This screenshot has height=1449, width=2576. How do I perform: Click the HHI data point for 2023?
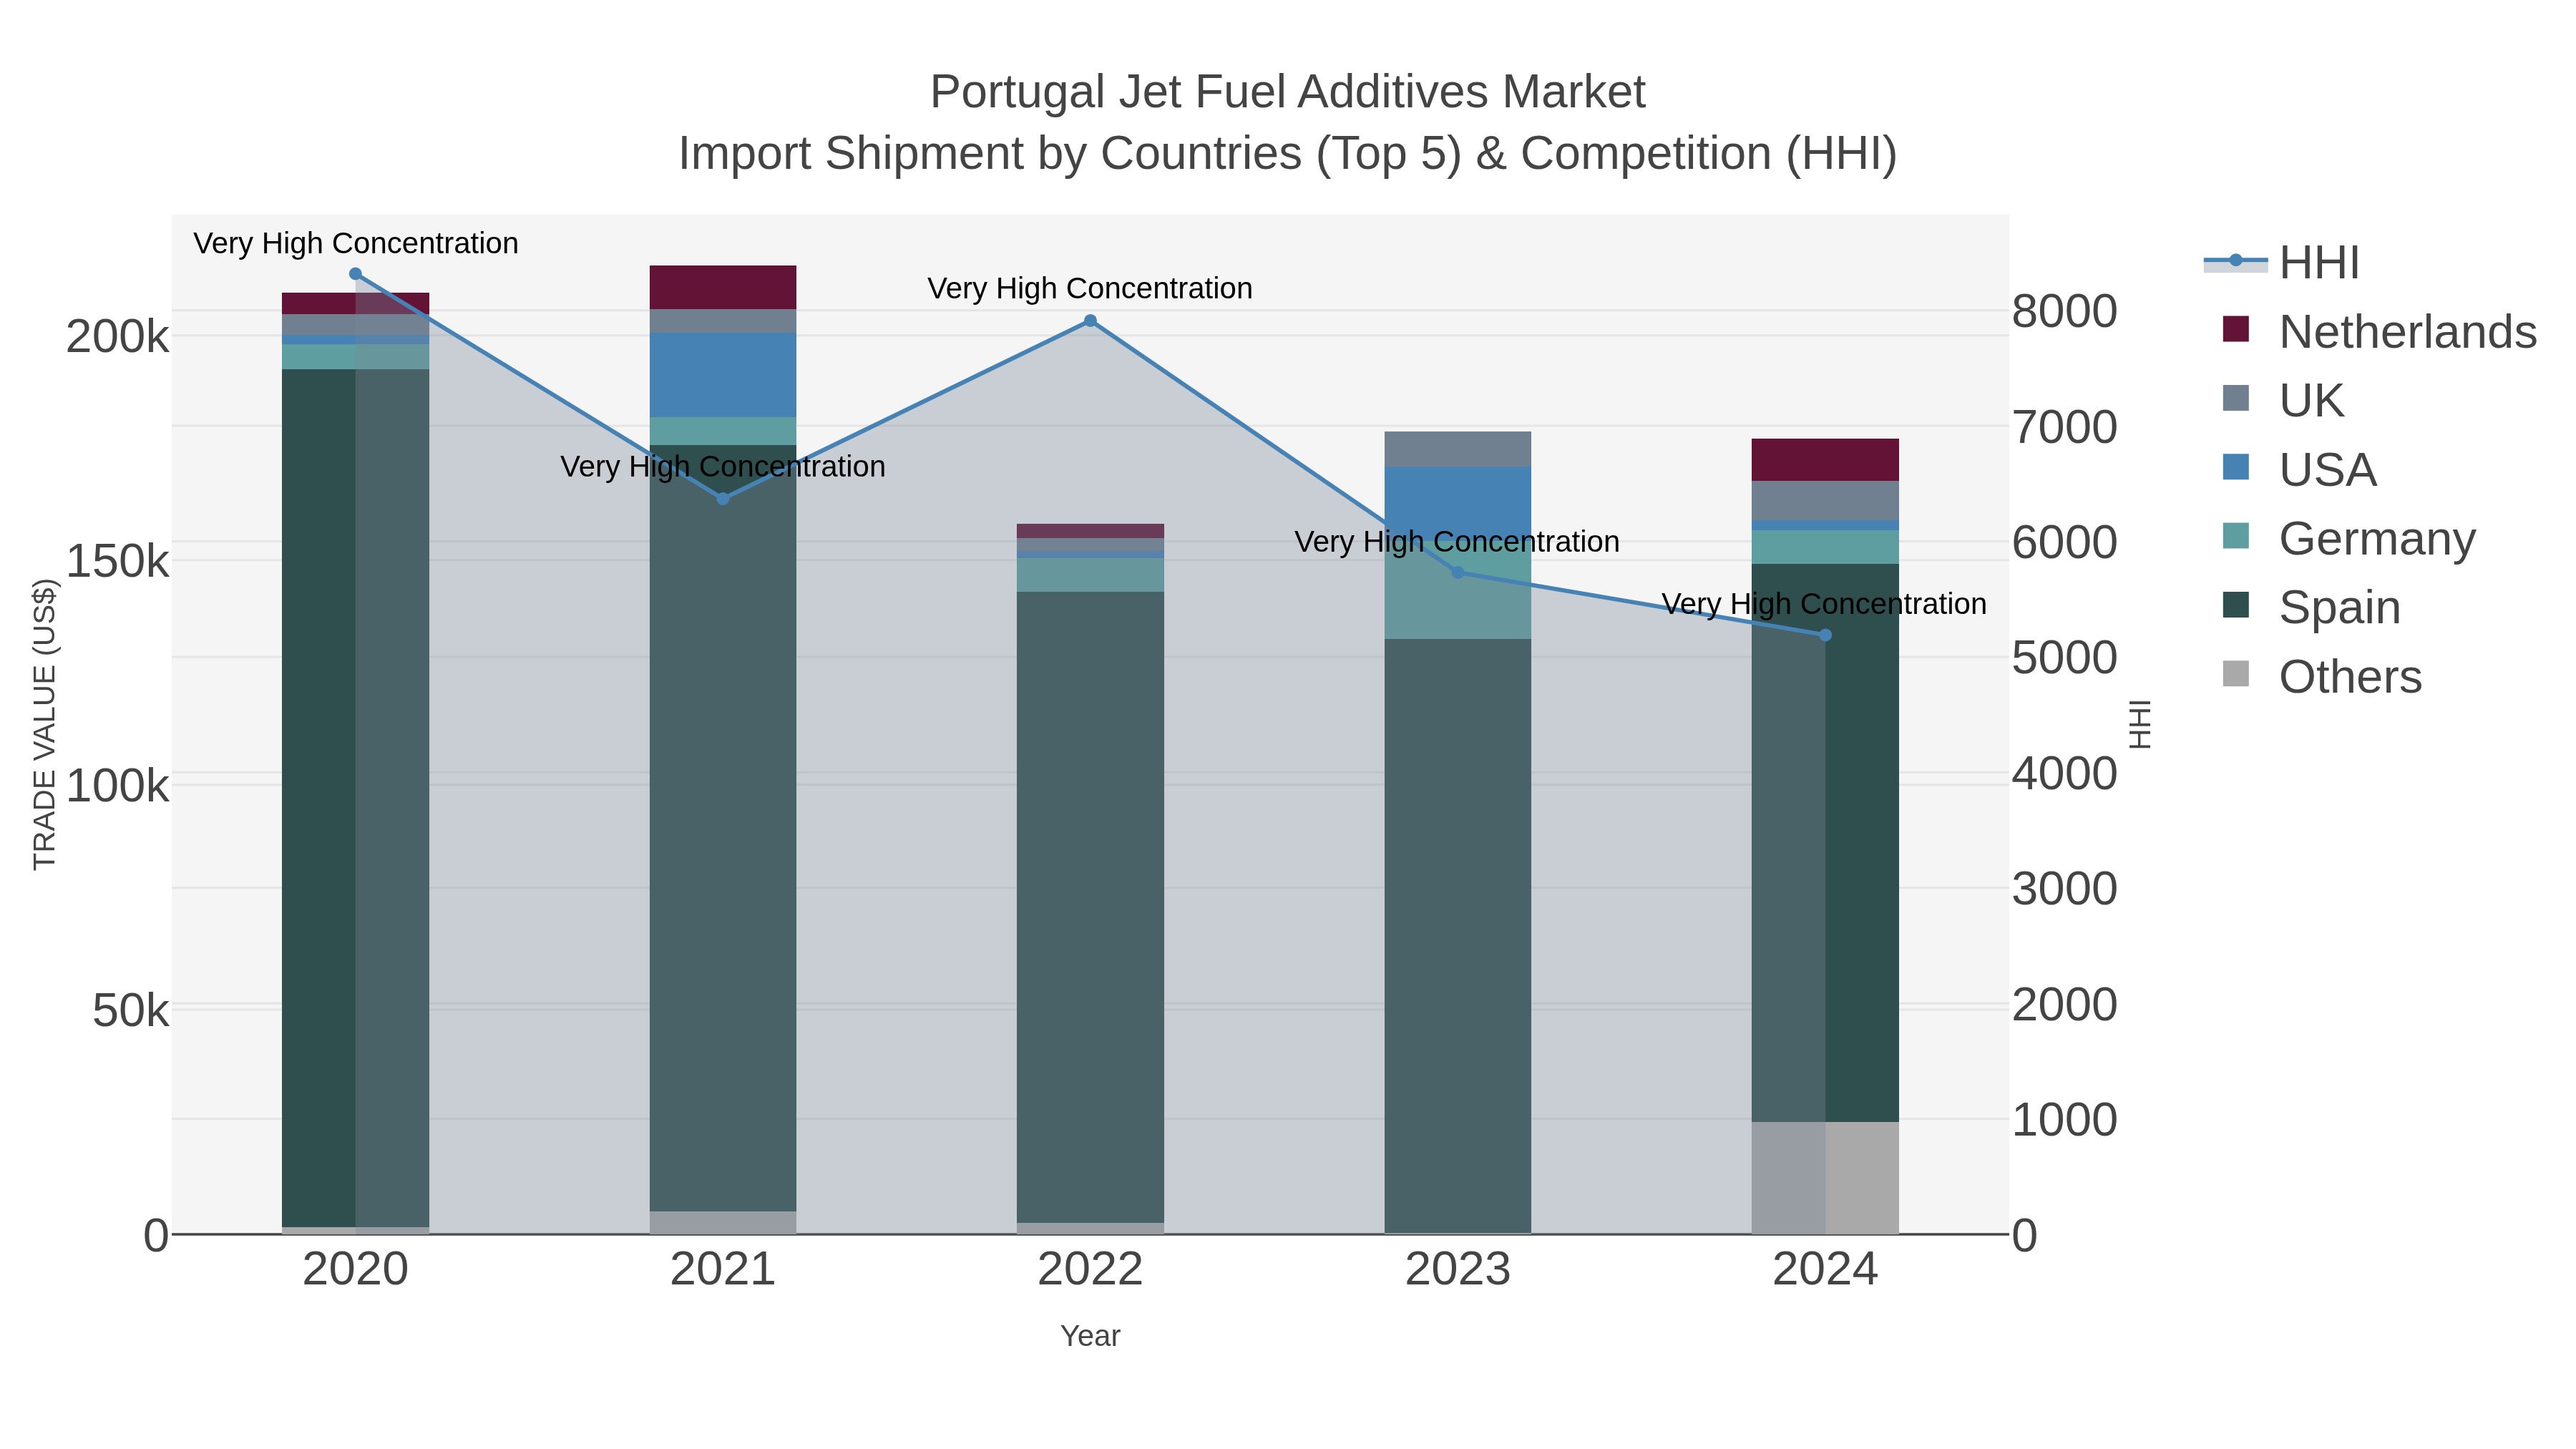(1457, 573)
